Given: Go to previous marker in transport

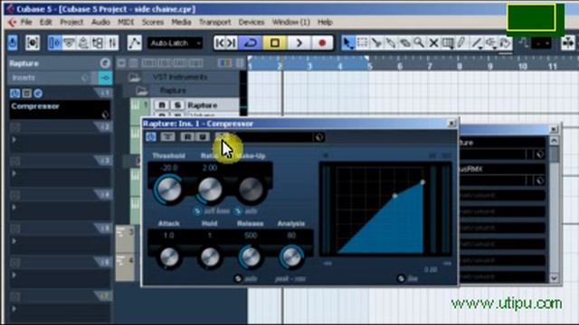Looking at the screenshot, I should 219,43.
